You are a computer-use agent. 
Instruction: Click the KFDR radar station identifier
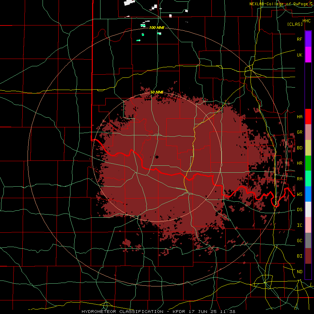click(x=179, y=312)
